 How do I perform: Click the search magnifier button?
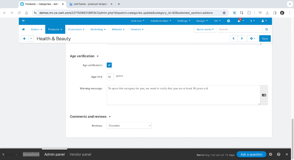tap(267, 29)
